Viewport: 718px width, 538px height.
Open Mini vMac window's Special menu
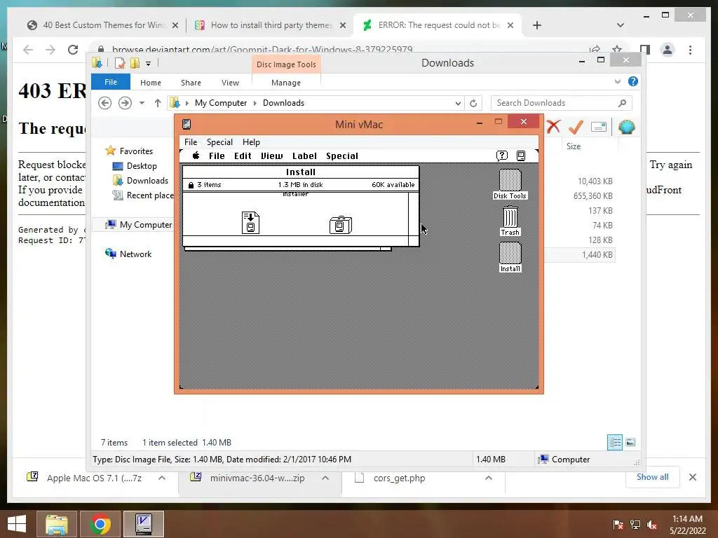219,142
